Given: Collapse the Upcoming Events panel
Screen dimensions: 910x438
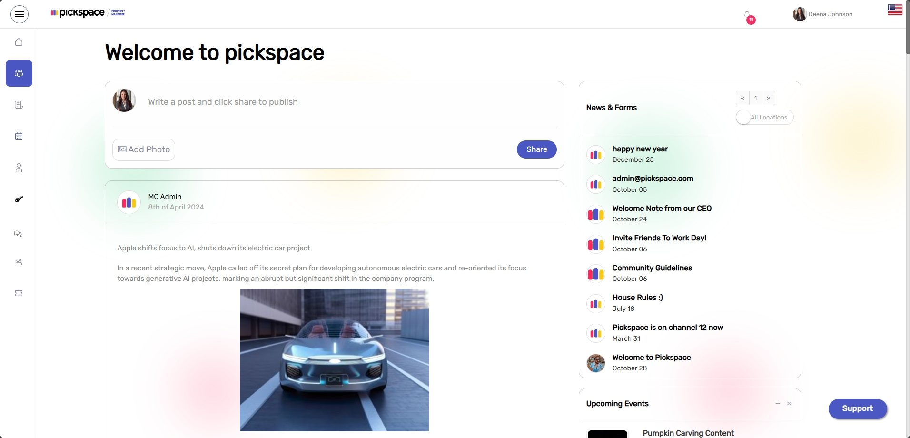Looking at the screenshot, I should coord(778,403).
